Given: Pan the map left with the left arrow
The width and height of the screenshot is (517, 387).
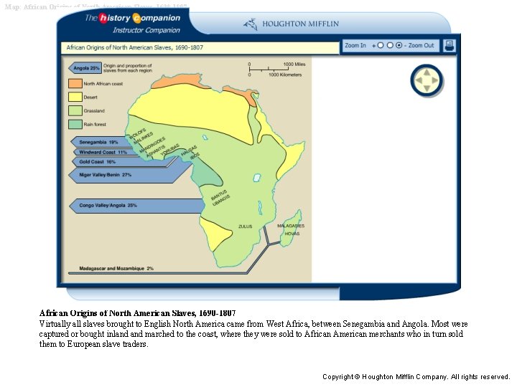Looking at the screenshot, I should coord(419,80).
